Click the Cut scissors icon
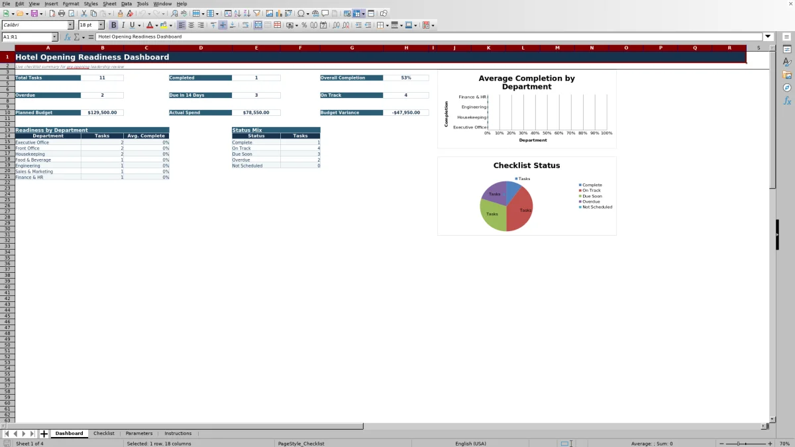 pos(83,13)
